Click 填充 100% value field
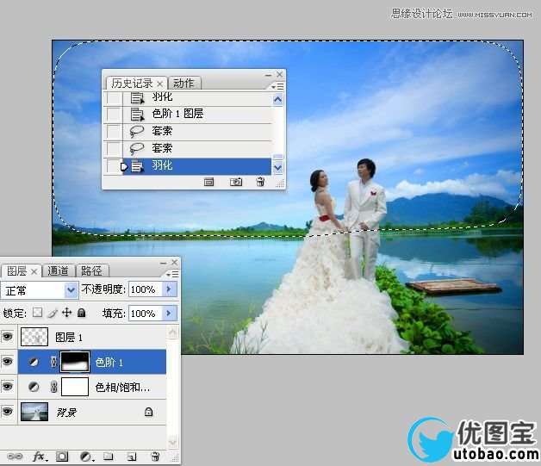 146,314
